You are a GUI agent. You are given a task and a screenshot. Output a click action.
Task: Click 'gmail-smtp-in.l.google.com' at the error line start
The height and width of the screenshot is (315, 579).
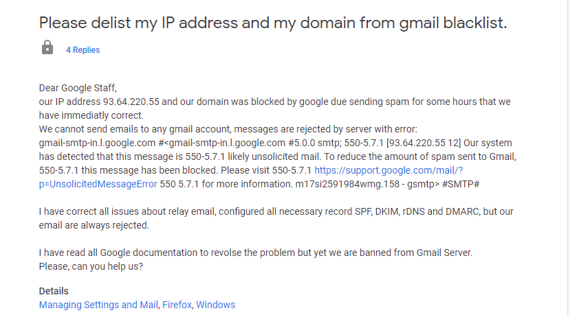pyautogui.click(x=97, y=143)
